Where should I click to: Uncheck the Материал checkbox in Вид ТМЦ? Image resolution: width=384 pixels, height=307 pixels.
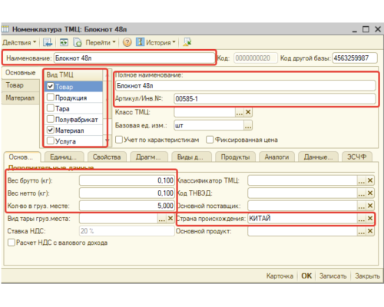[x=51, y=130]
